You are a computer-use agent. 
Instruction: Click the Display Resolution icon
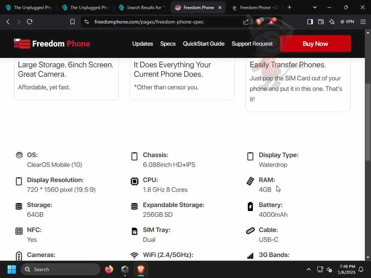(x=19, y=181)
